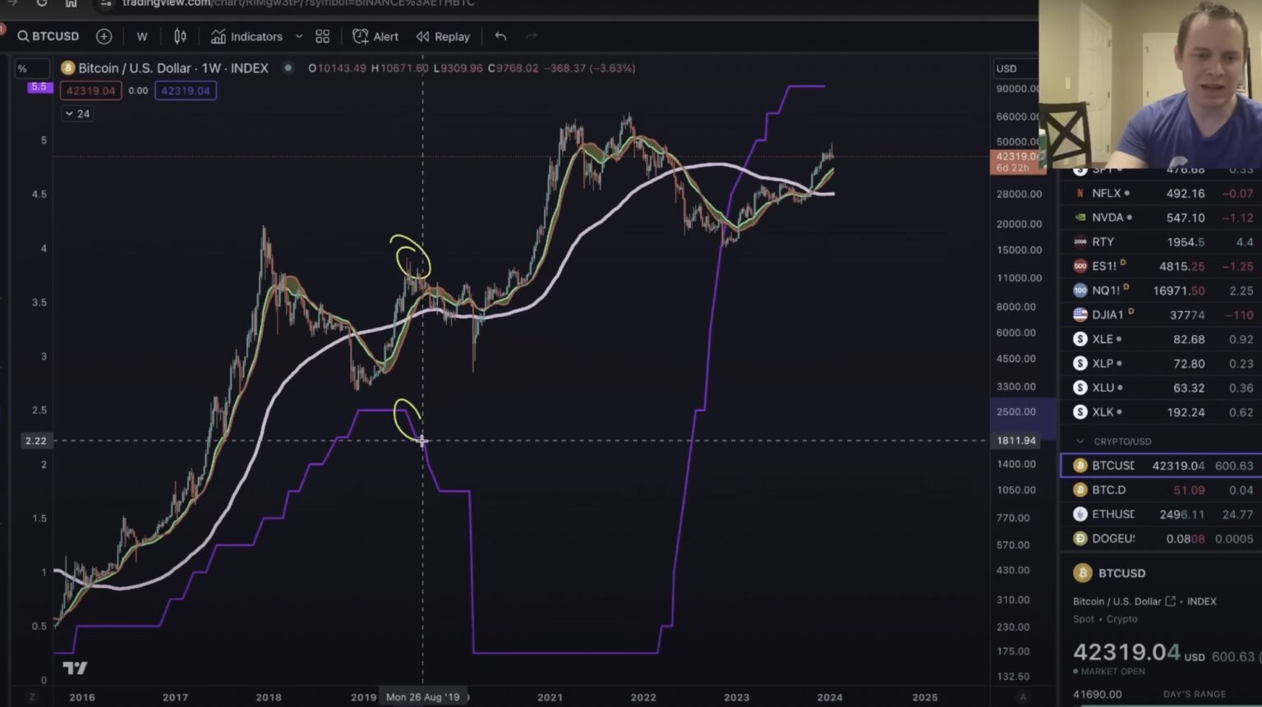1262x707 pixels.
Task: Open the weekly interval selector
Action: pos(142,36)
